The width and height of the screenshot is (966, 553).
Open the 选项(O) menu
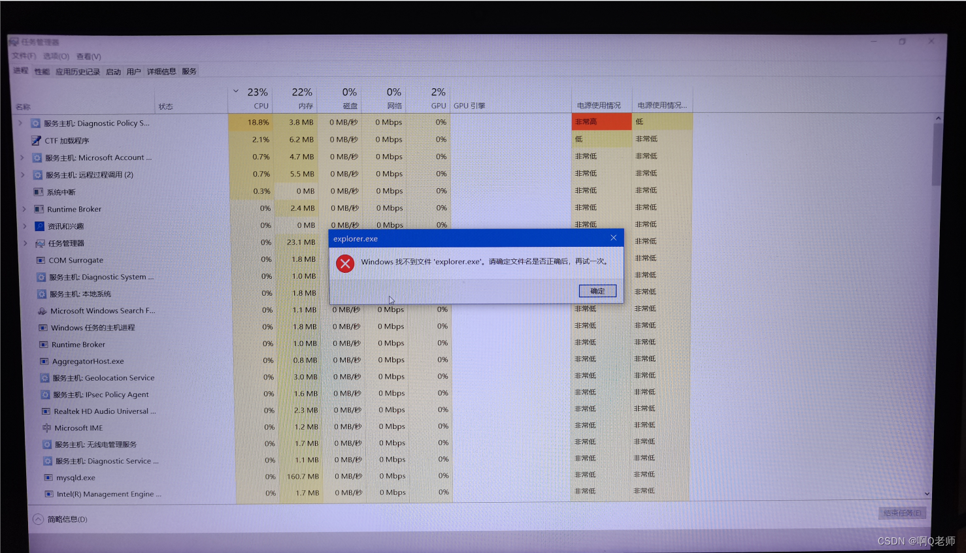56,56
